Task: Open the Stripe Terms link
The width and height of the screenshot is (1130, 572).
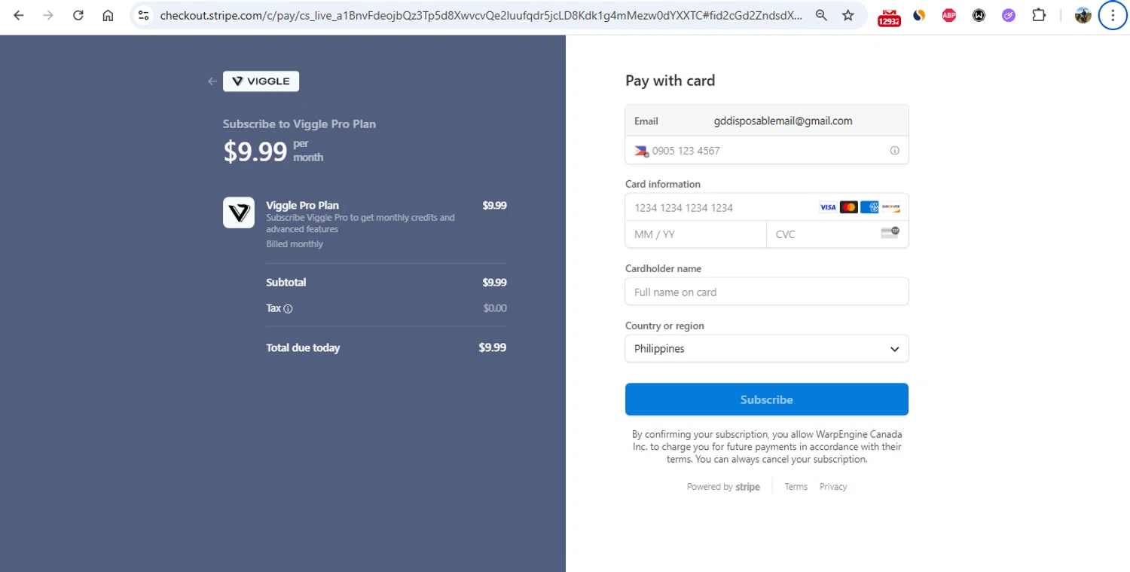Action: point(796,487)
